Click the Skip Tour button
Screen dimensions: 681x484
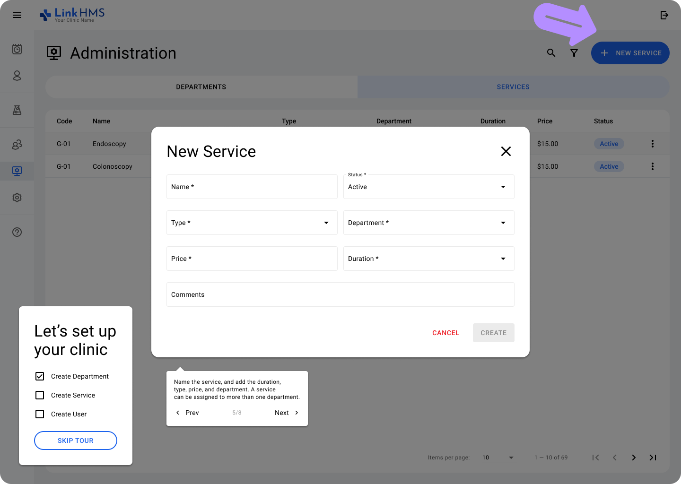(x=76, y=441)
